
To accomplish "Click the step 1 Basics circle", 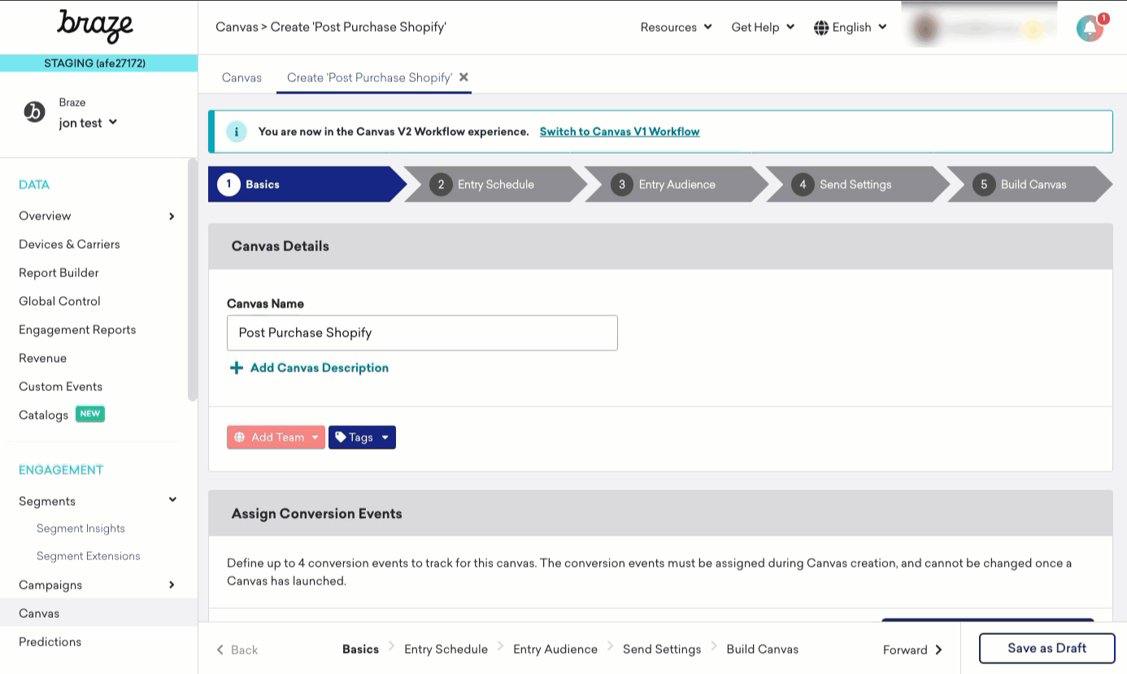I will [229, 185].
